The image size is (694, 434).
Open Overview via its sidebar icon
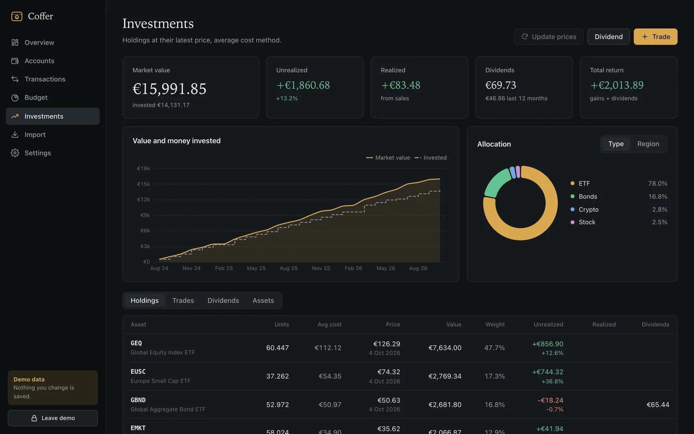pyautogui.click(x=15, y=43)
